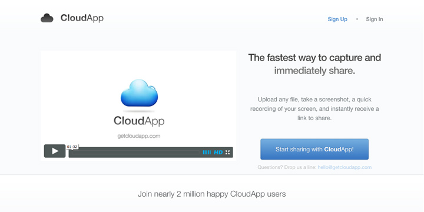Click the CloudApp header wordmark

[82, 18]
